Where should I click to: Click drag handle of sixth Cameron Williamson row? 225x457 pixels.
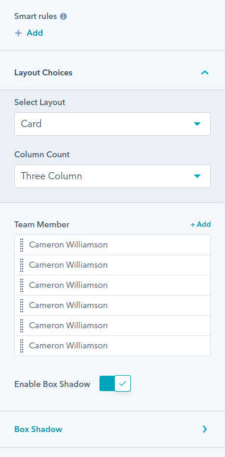click(21, 345)
